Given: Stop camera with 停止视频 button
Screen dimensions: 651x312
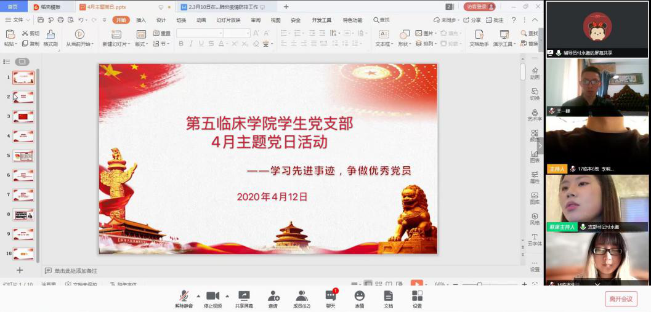Looking at the screenshot, I should [x=212, y=298].
